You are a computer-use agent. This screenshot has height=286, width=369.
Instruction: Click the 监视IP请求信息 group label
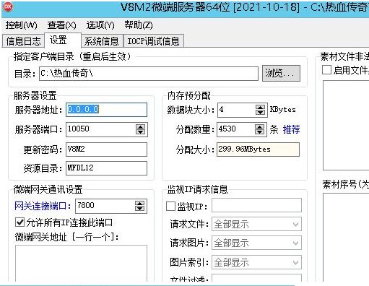(197, 189)
